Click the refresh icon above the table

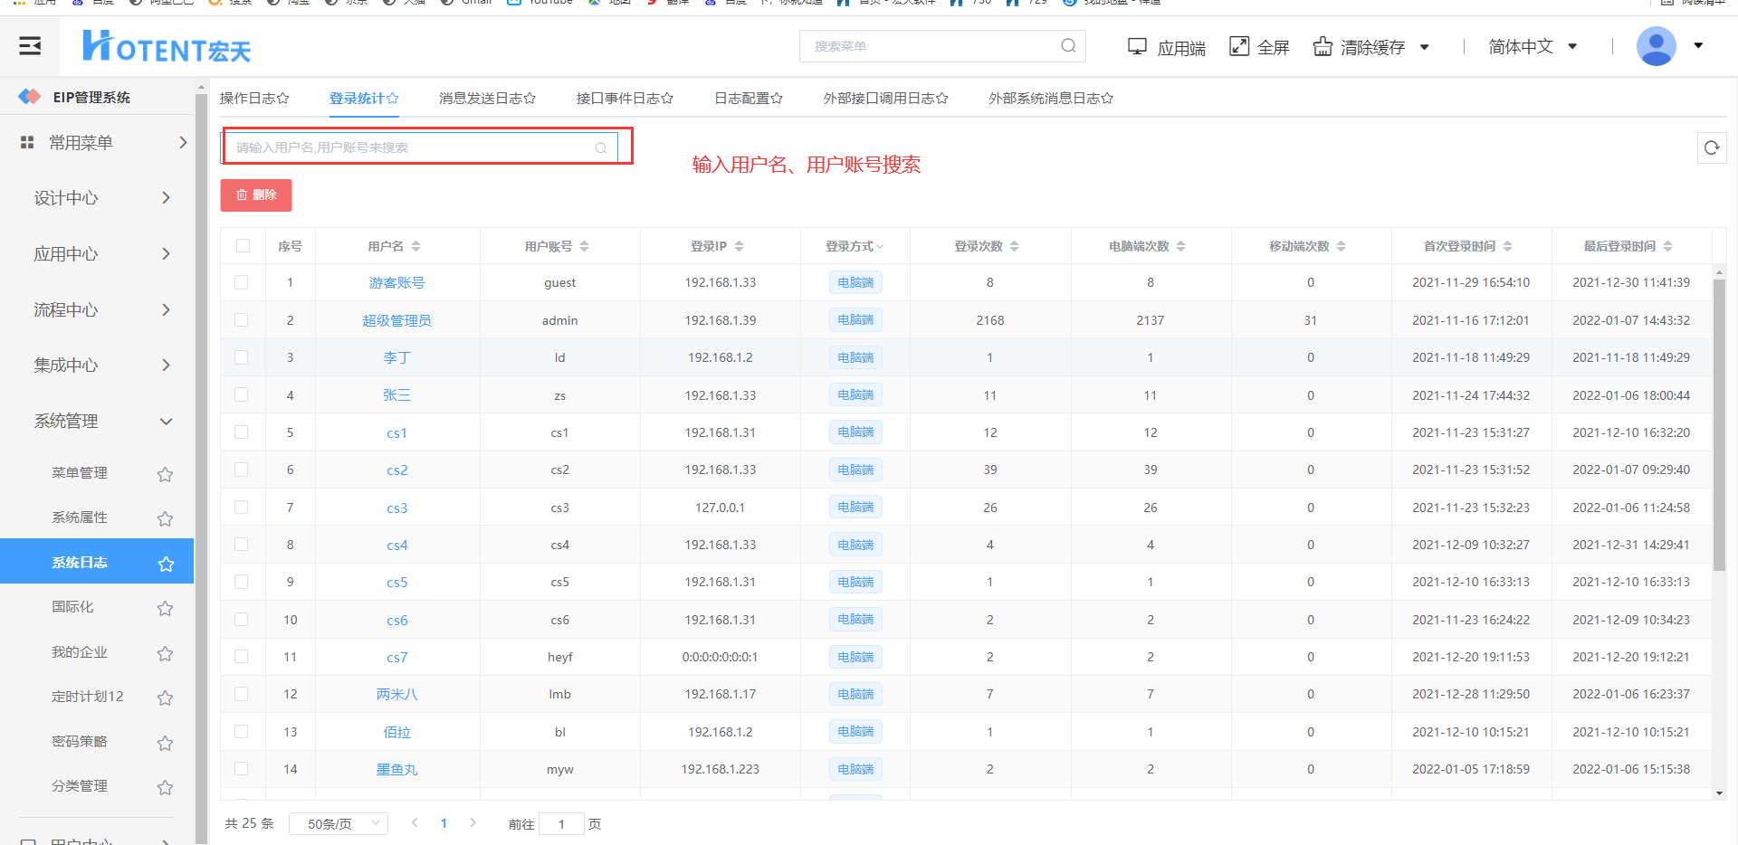click(x=1711, y=148)
